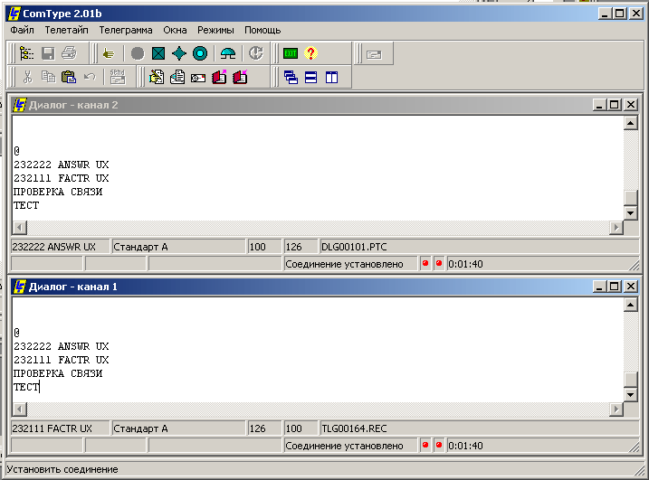The image size is (649, 480).
Task: Click text ТЕСТ in канал 2 window
Action: (26, 205)
